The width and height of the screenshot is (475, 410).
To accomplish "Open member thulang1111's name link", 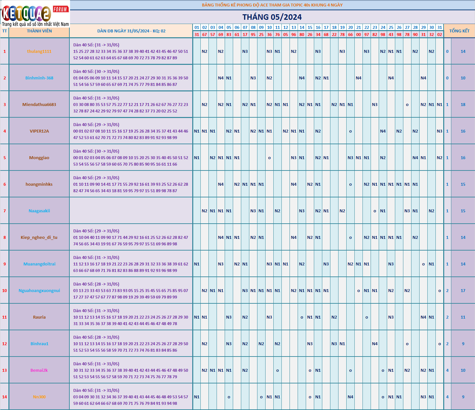I will (x=39, y=52).
